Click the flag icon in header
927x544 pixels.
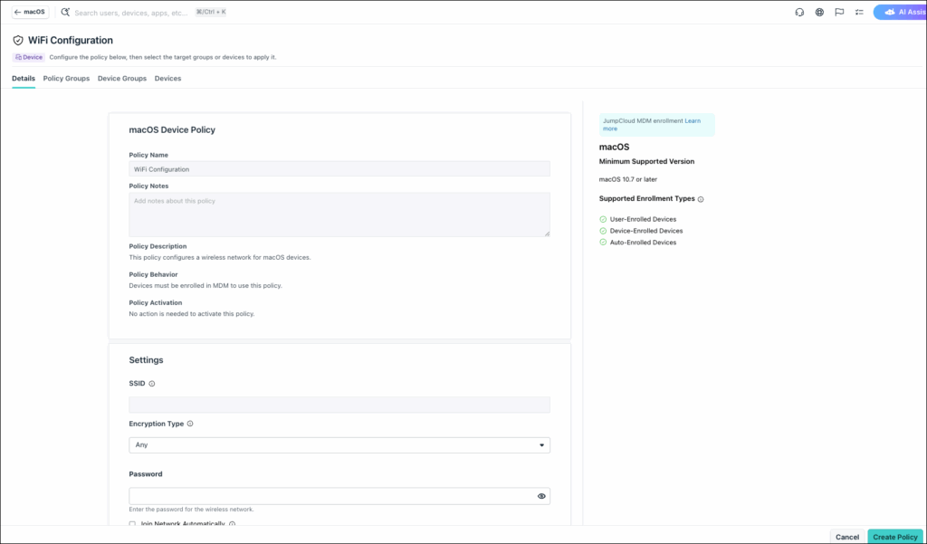[x=839, y=12]
